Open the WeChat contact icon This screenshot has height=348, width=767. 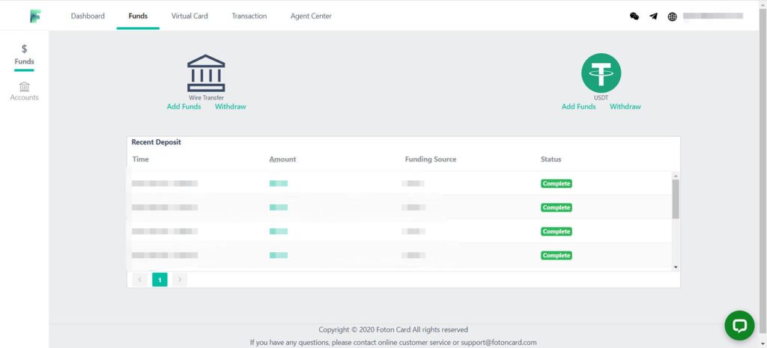click(x=634, y=16)
